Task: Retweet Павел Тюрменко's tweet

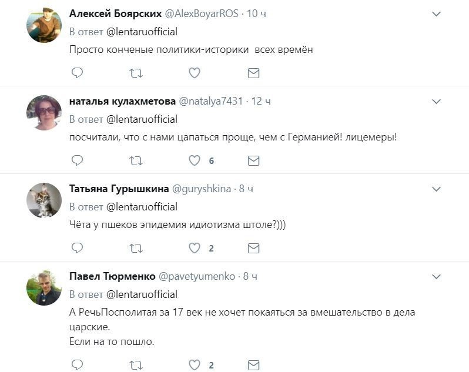Action: point(136,365)
